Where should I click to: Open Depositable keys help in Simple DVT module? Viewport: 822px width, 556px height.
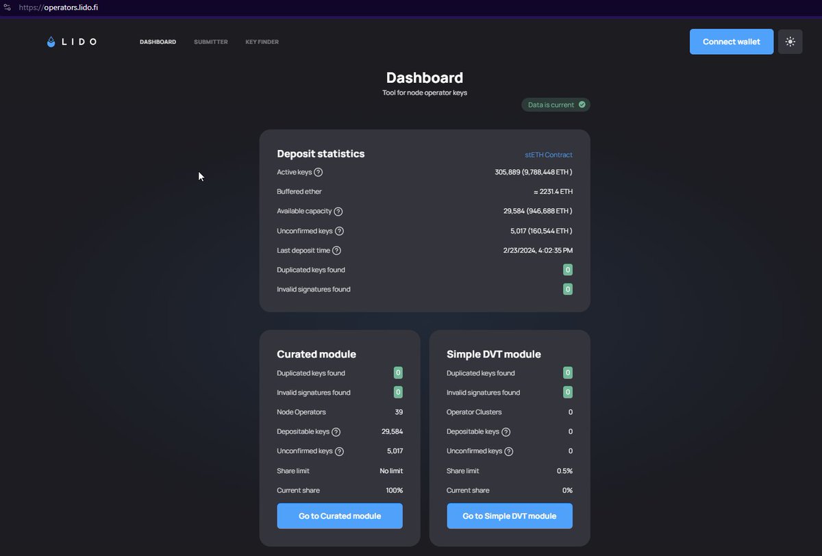point(507,432)
